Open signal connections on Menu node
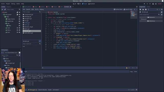Screen dimensions: 164x92 [x=17, y=30]
